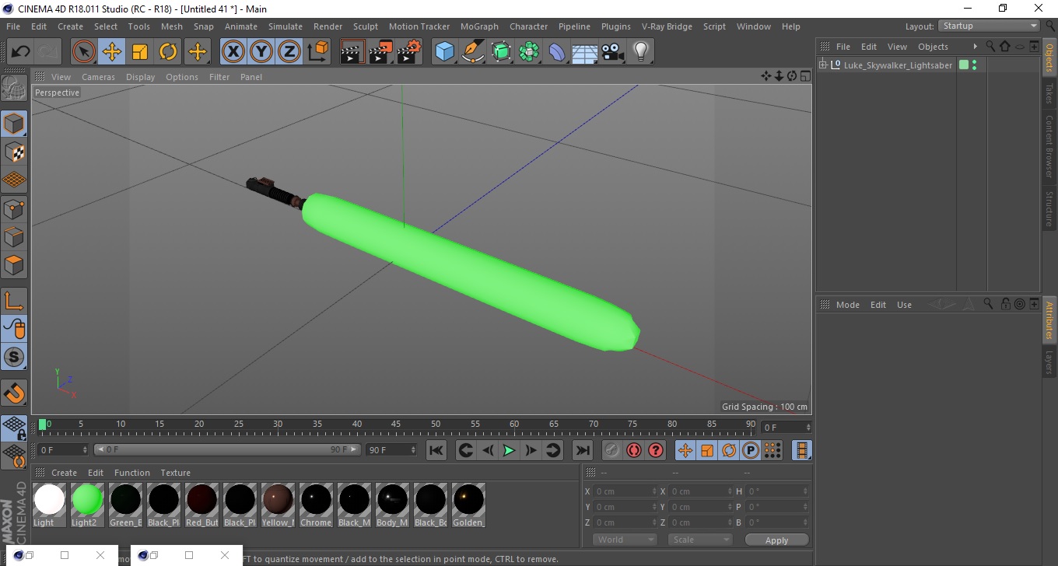Open Edit Render Settings

click(x=409, y=52)
